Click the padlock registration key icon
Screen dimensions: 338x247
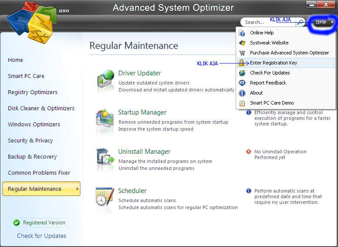[241, 63]
